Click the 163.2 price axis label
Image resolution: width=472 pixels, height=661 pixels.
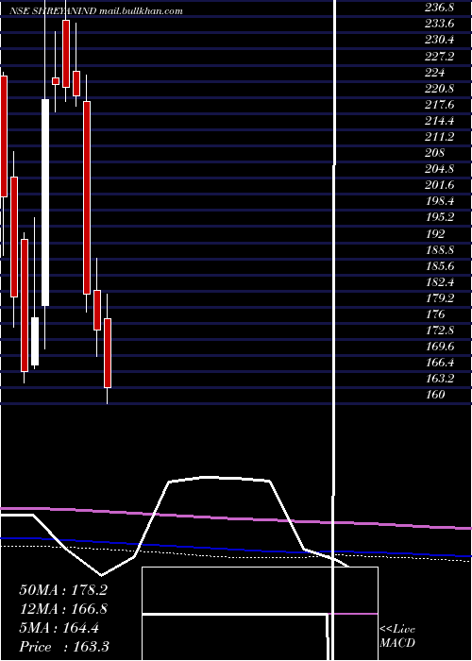[x=439, y=378]
